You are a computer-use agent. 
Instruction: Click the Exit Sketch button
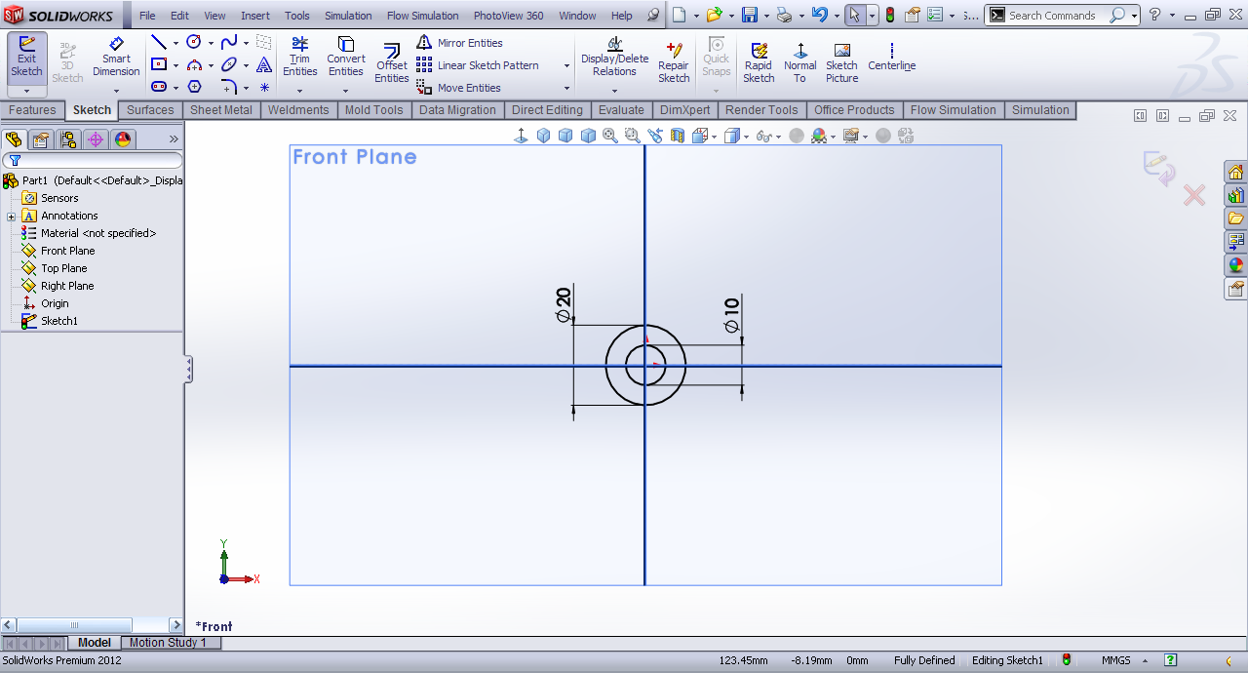[x=26, y=58]
